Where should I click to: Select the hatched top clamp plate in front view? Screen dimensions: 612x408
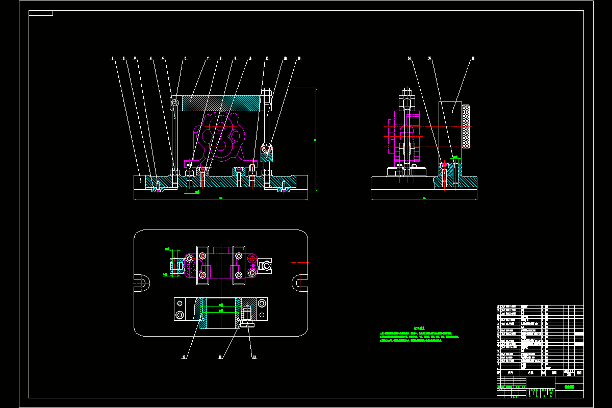pyautogui.click(x=220, y=103)
